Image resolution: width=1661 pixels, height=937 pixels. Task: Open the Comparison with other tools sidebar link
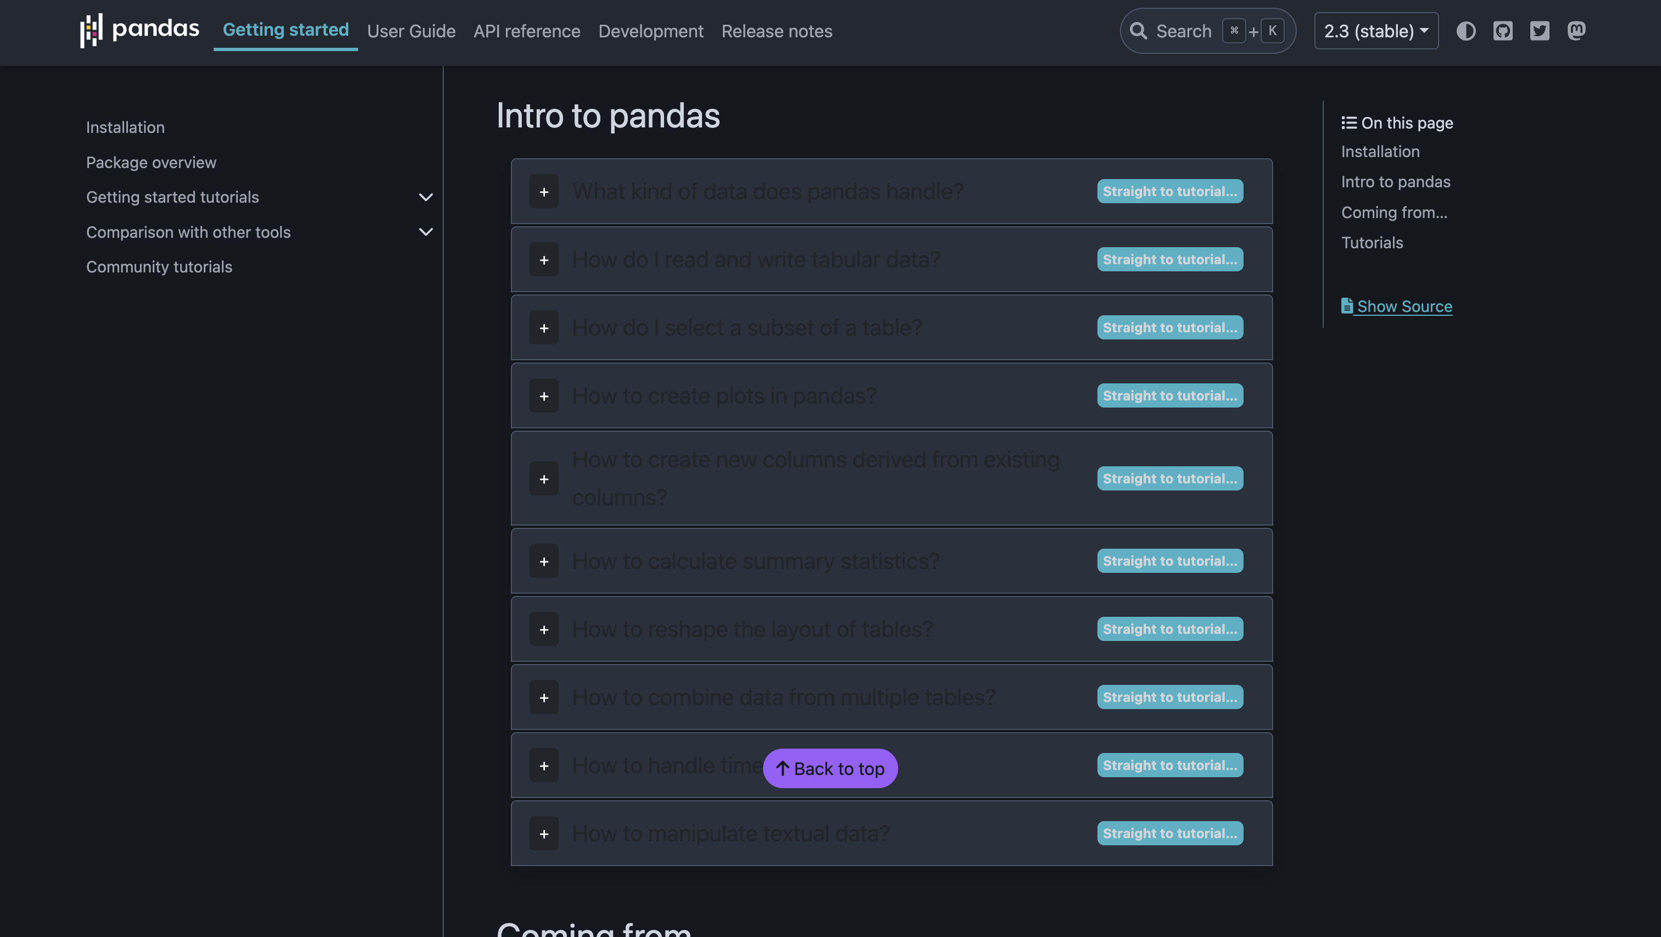tap(188, 232)
